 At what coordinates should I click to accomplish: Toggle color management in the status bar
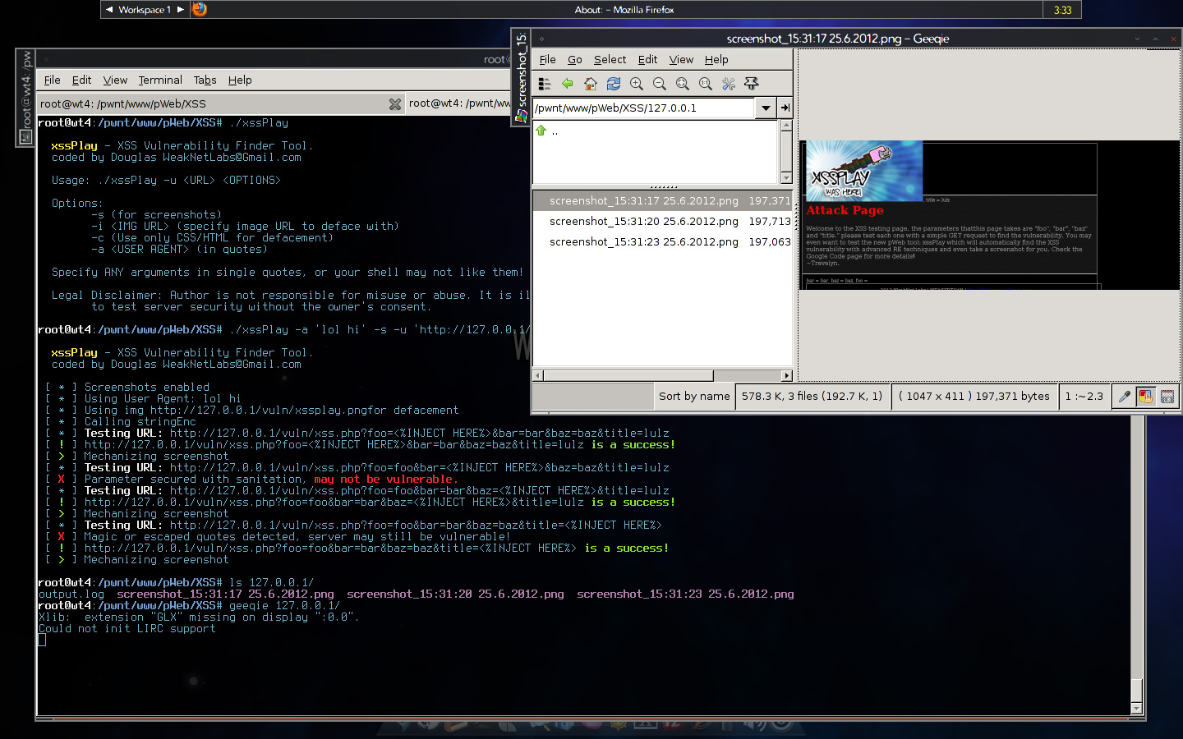pyautogui.click(x=1146, y=397)
